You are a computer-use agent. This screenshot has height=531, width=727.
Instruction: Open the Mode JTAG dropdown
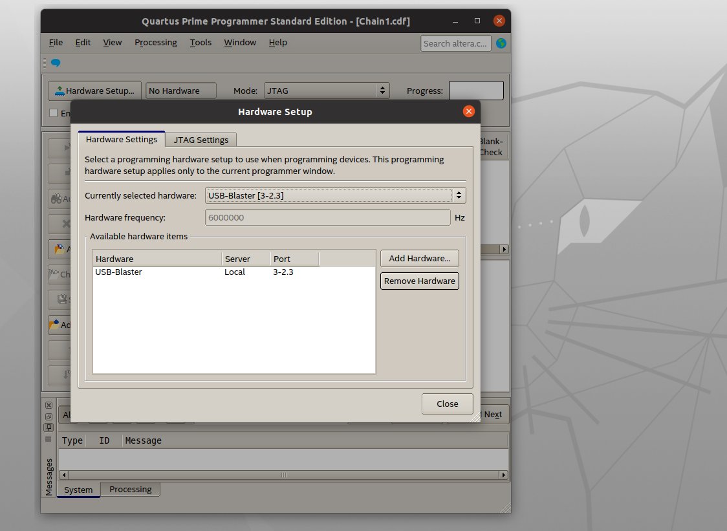click(x=327, y=91)
